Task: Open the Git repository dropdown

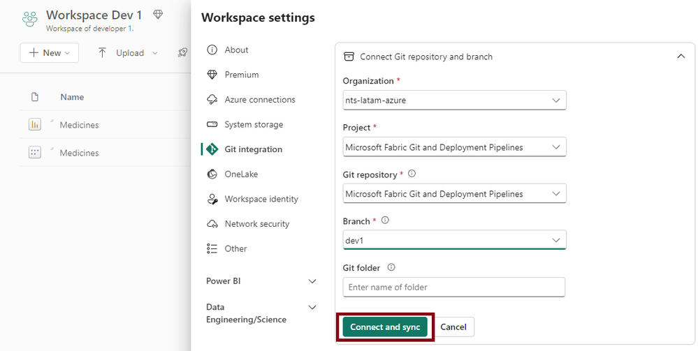Action: coord(454,193)
